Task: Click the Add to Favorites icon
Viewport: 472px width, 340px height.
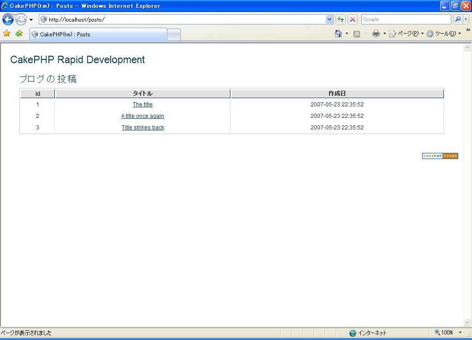Action: click(19, 34)
